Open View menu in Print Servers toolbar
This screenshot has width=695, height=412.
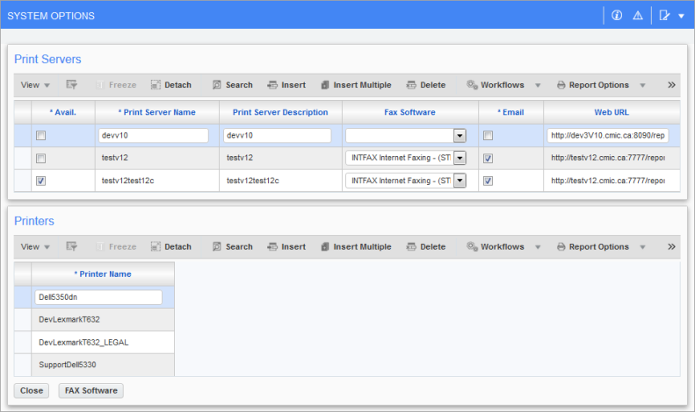35,85
